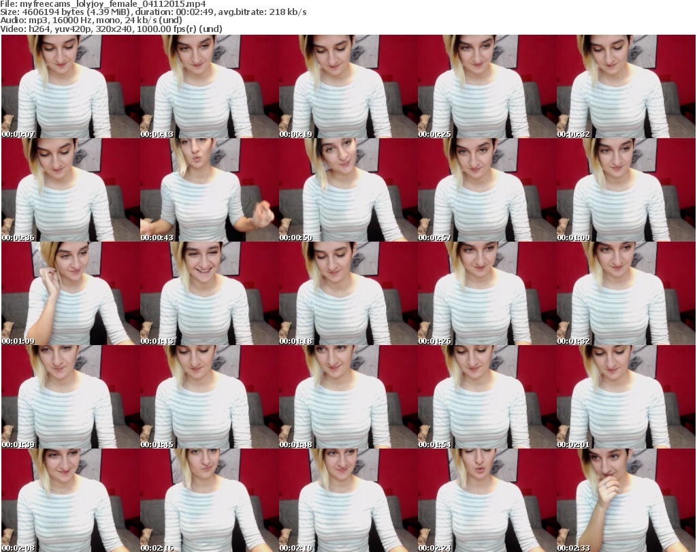Image resolution: width=697 pixels, height=552 pixels.
Task: Select the thumbnail frame at 00:02:08
Action: coord(70,500)
